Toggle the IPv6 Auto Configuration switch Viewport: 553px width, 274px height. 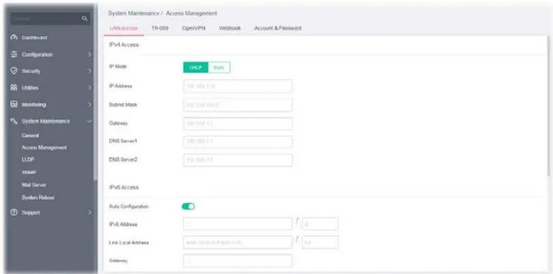click(189, 206)
